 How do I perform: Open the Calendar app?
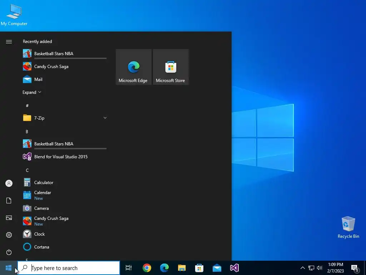click(x=65, y=196)
